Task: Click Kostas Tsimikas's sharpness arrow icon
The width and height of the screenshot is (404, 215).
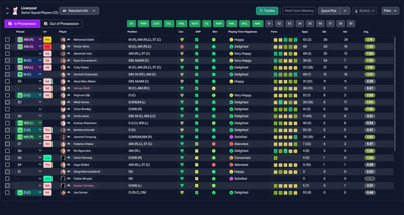Action: pos(197,185)
